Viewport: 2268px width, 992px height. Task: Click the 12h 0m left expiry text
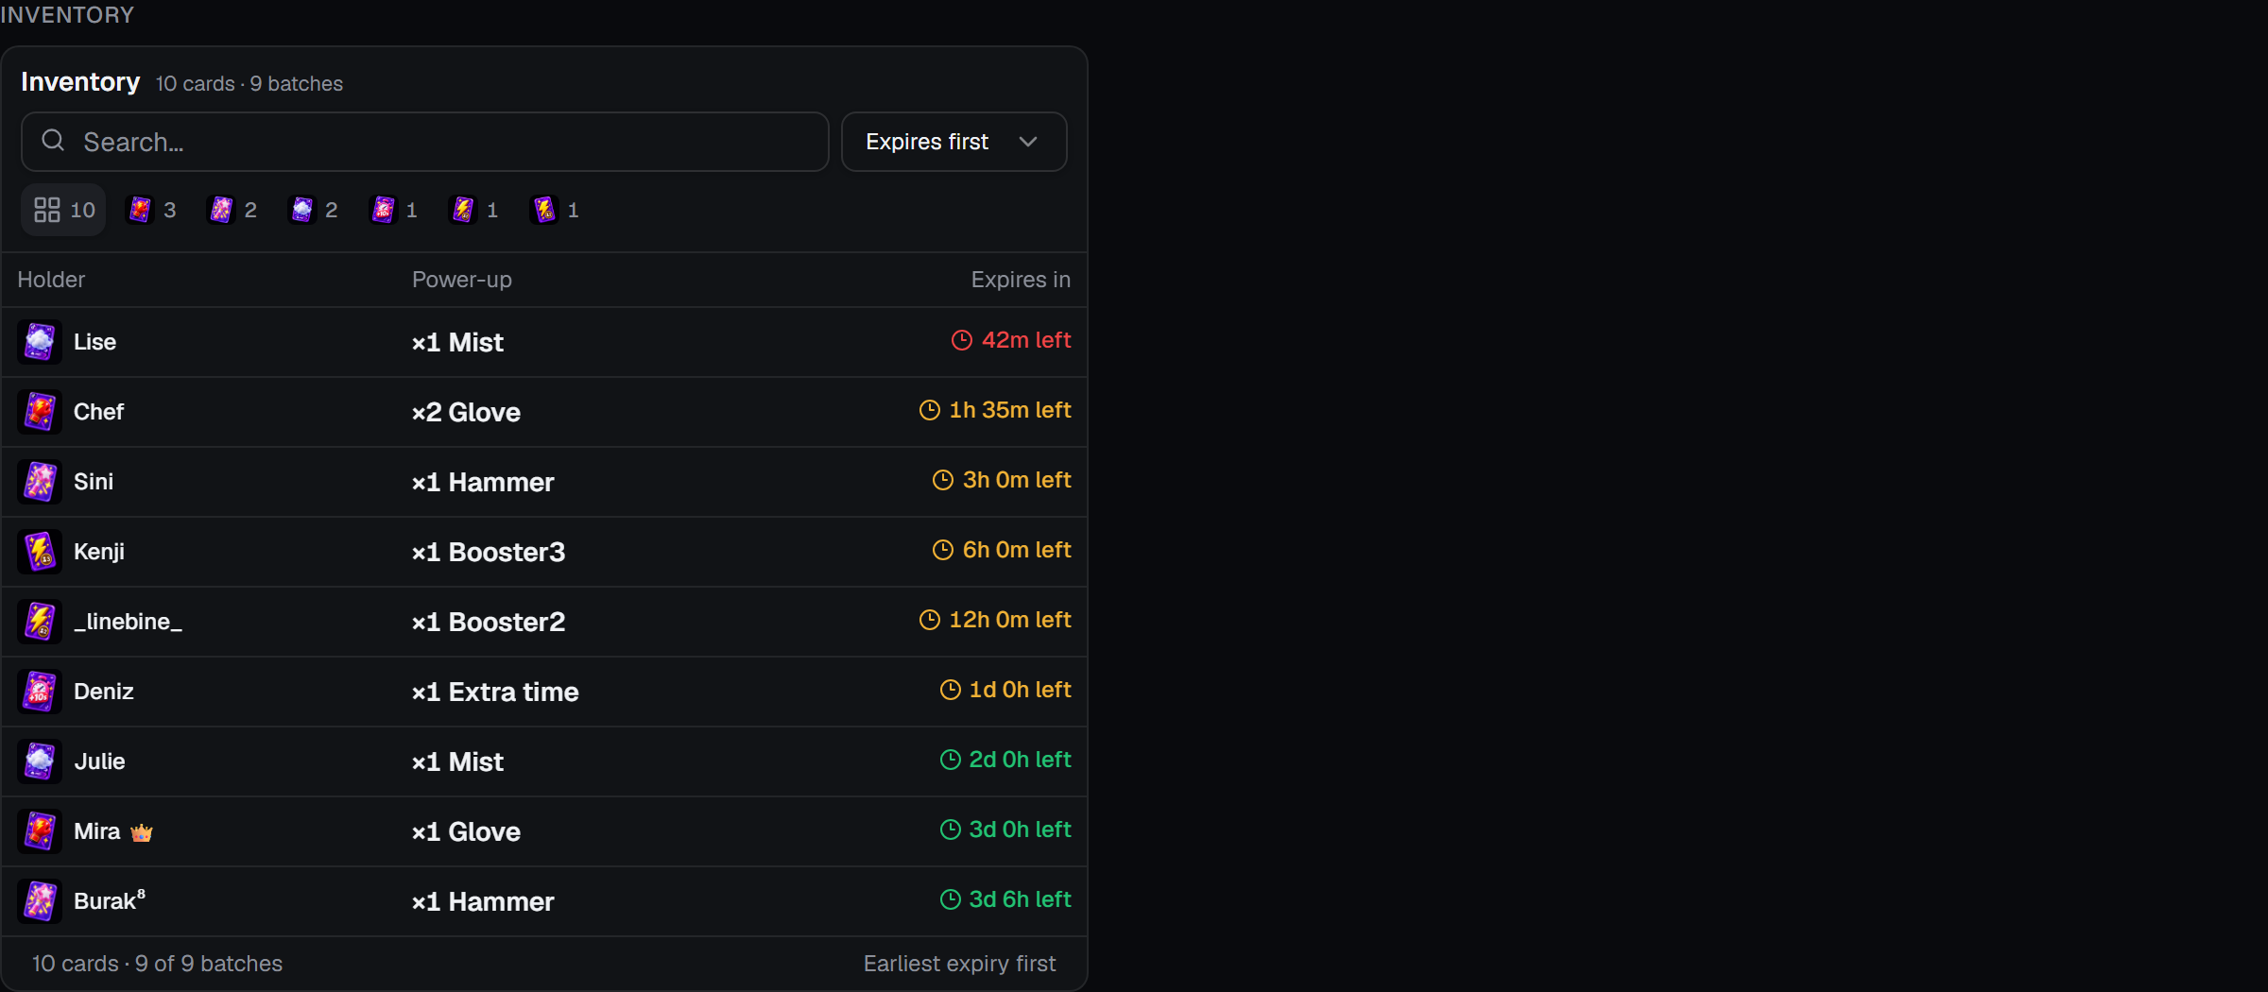click(x=1010, y=620)
